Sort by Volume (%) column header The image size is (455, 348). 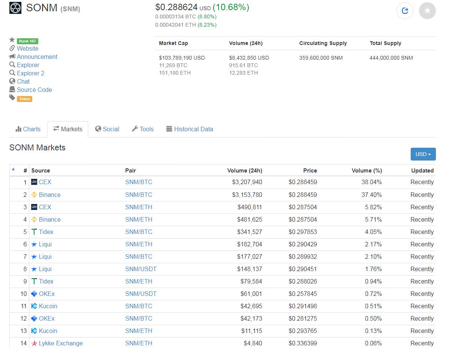[x=367, y=170]
